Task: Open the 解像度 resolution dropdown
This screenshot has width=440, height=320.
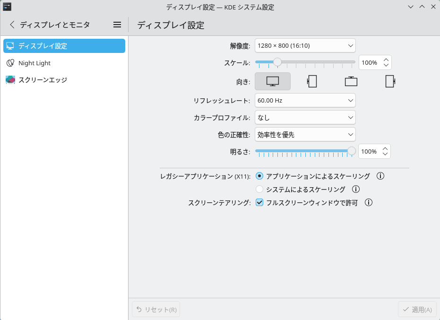Action: 305,45
